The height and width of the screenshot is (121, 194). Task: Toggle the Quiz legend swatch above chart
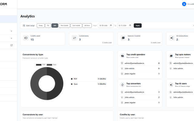pyautogui.click(x=49, y=65)
